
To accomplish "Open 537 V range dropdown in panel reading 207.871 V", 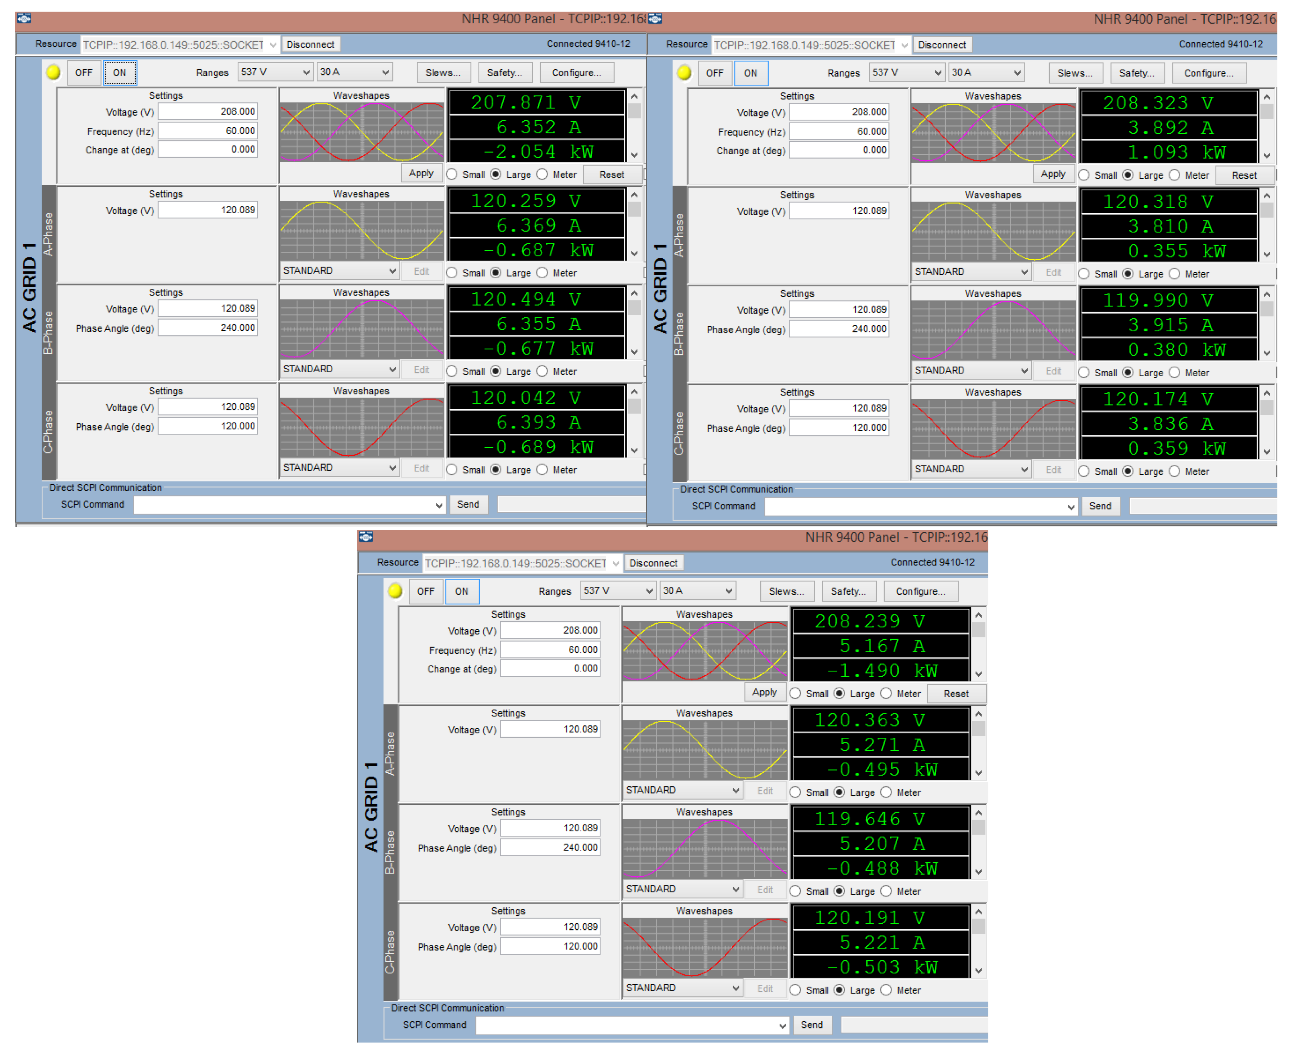I will coord(275,72).
